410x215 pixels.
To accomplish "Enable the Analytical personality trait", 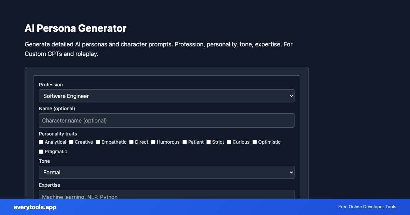I will click(x=41, y=142).
